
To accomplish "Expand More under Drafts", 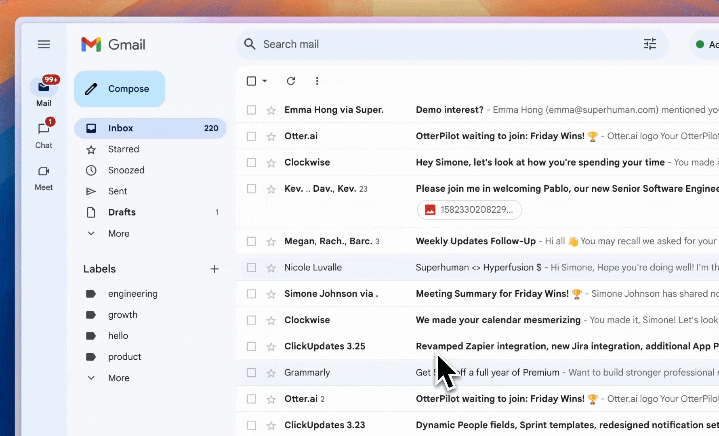I will point(118,233).
